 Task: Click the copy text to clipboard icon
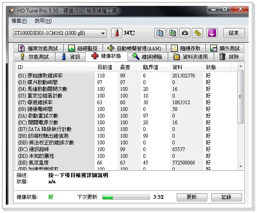[x=160, y=33]
